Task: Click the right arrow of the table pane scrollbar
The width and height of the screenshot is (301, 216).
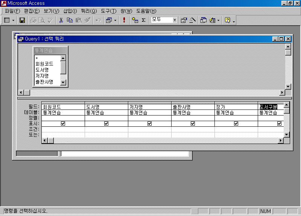Action: tap(282, 93)
